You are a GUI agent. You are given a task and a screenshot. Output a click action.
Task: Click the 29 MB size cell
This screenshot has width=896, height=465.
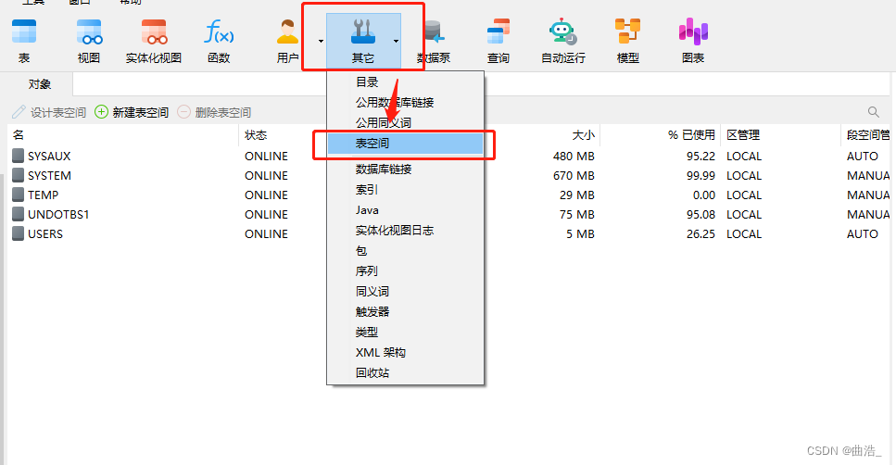577,195
